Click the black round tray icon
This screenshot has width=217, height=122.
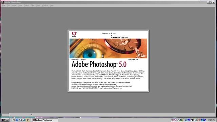pos(192,120)
